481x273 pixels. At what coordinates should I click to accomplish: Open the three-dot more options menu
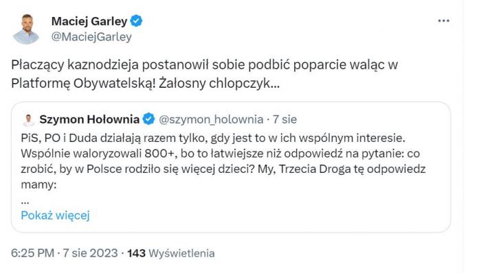click(x=444, y=21)
